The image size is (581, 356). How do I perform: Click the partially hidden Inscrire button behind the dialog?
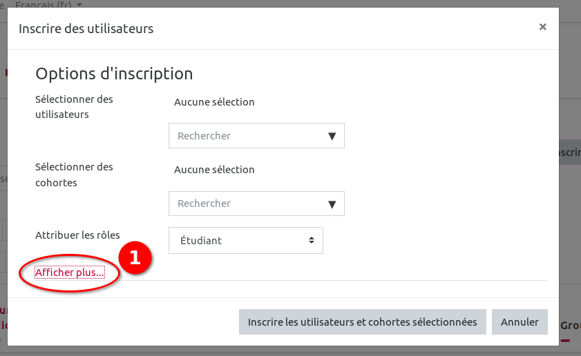click(x=569, y=153)
